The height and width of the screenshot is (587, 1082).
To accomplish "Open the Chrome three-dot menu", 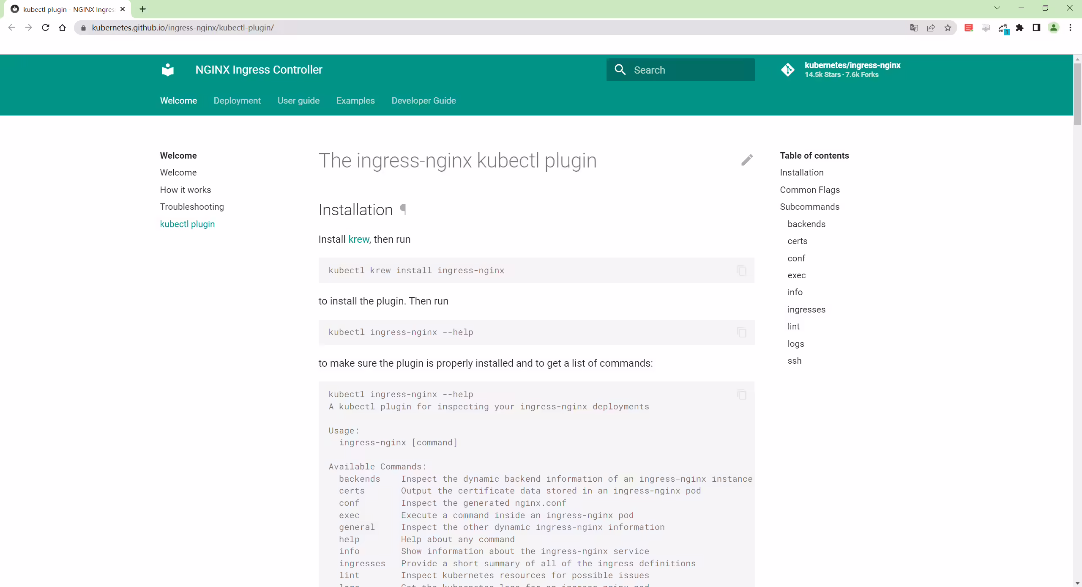I will 1070,28.
